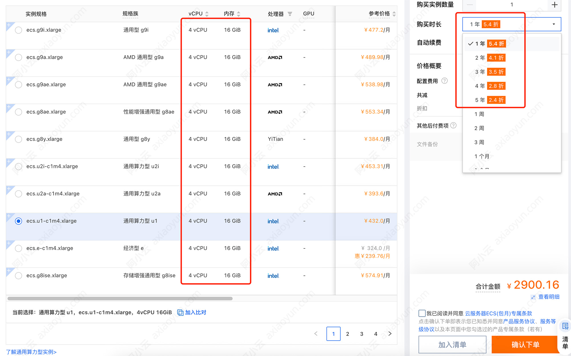Screen dimensions: 571x356
Task: Click the GPU column header
Action: [x=309, y=14]
